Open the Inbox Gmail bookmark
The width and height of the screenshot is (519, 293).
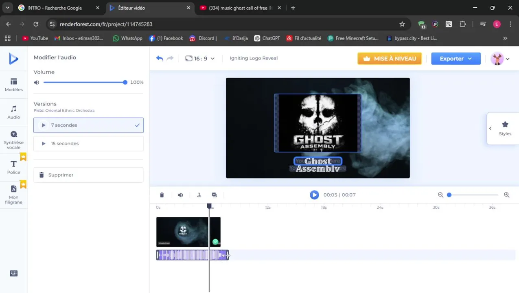pyautogui.click(x=79, y=38)
